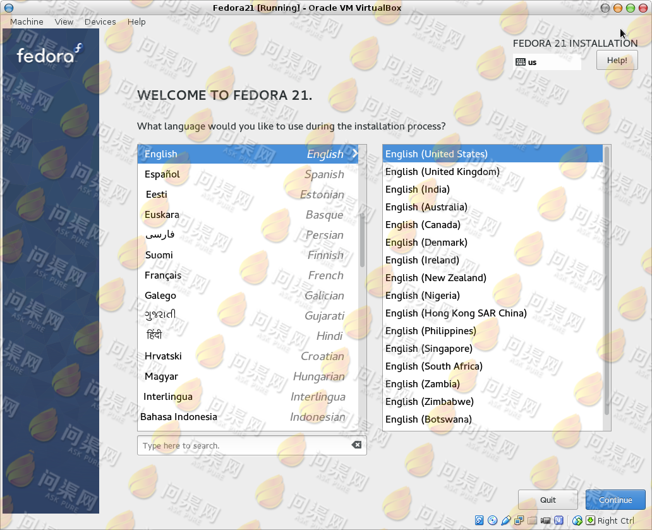Choose English (Singapore) locale

click(x=493, y=348)
